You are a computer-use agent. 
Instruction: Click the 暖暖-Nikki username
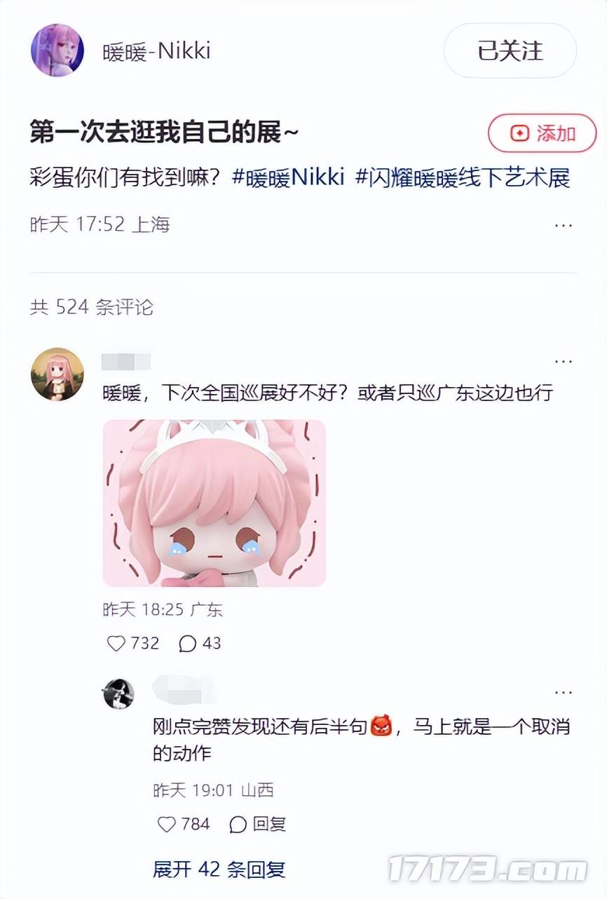point(157,51)
